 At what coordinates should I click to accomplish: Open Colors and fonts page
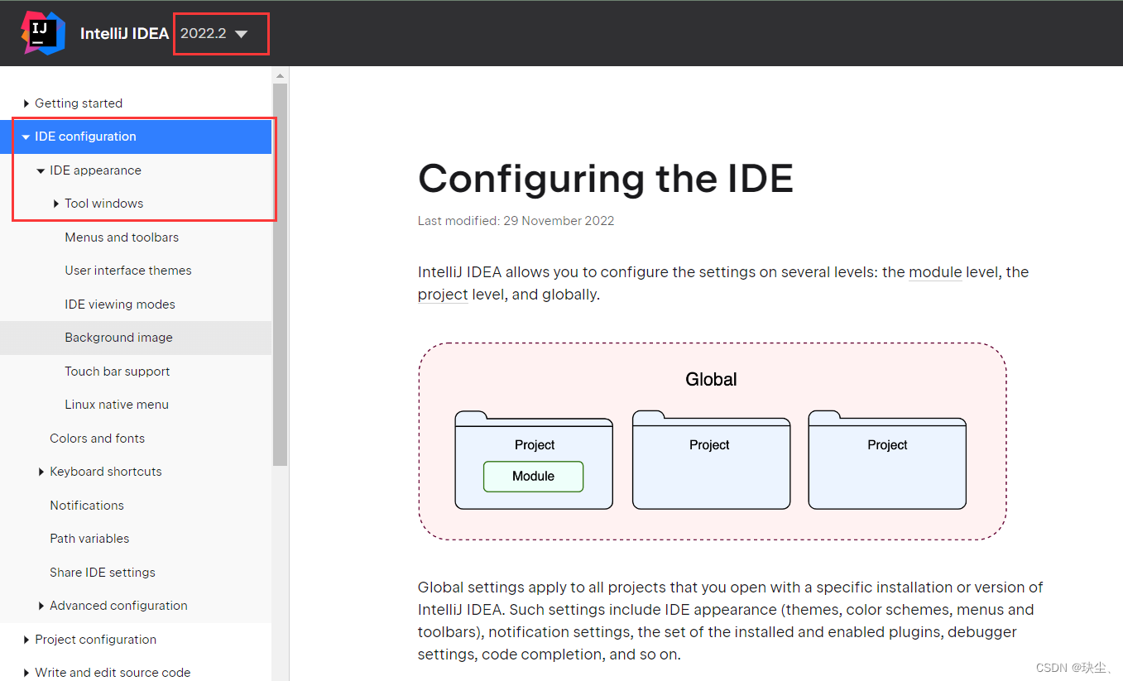(x=97, y=439)
